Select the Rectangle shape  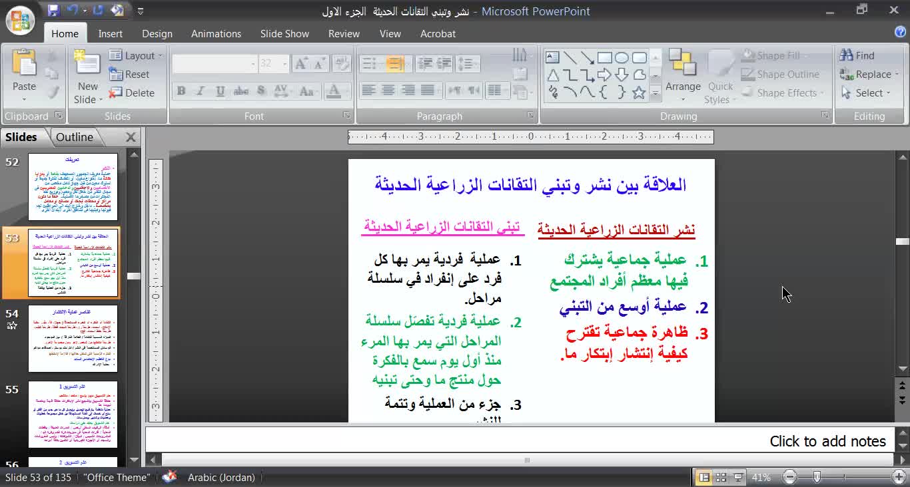[x=604, y=57]
